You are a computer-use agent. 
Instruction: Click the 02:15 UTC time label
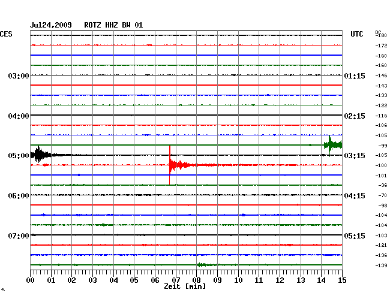pyautogui.click(x=355, y=116)
